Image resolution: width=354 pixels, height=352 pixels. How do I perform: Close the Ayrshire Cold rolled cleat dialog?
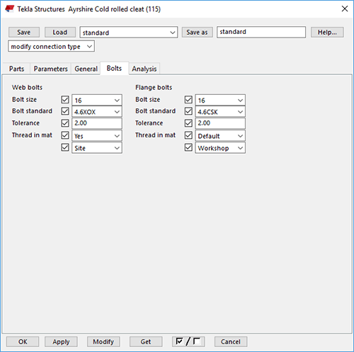[345, 9]
